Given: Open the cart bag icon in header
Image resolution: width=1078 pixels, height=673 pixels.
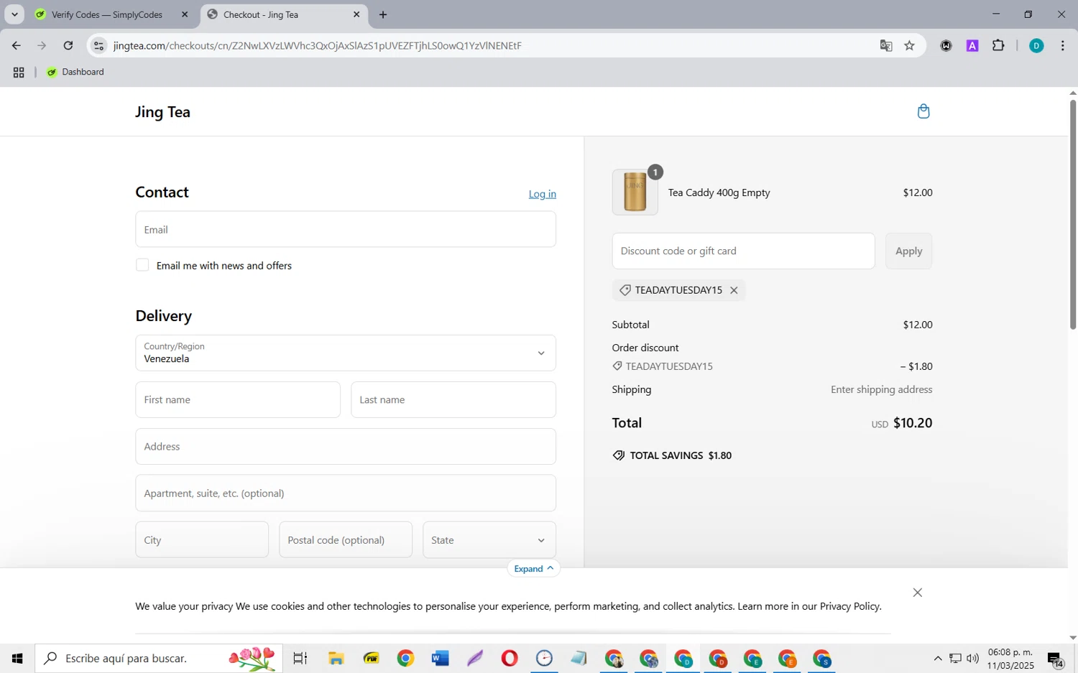Looking at the screenshot, I should click(923, 111).
